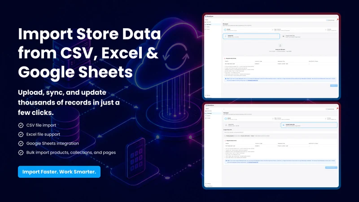Open Settings in the upper screenshot sidebar
Viewport: 359px width, 202px height.
pyautogui.click(x=208, y=95)
